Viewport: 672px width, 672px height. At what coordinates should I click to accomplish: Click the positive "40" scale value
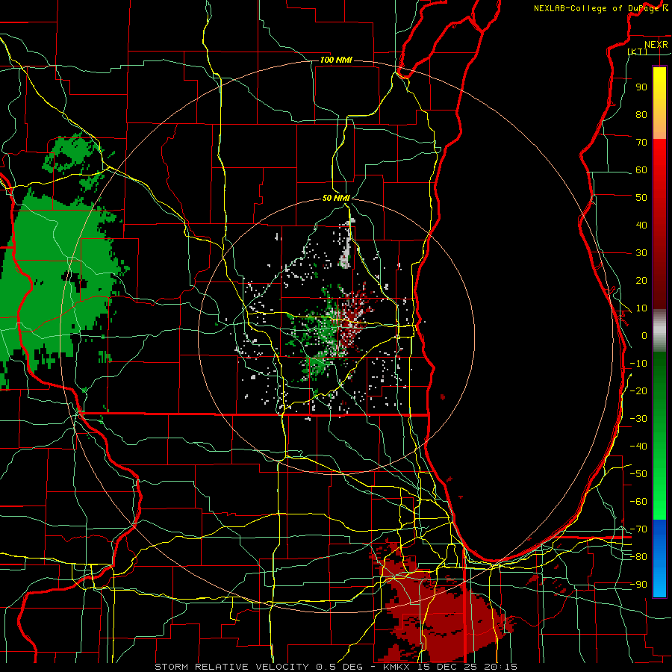(x=641, y=225)
